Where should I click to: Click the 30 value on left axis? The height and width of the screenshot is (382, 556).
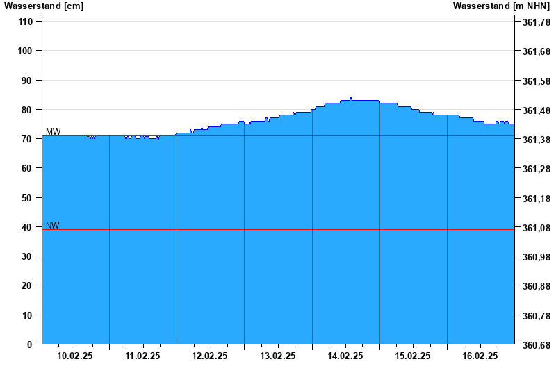27,256
